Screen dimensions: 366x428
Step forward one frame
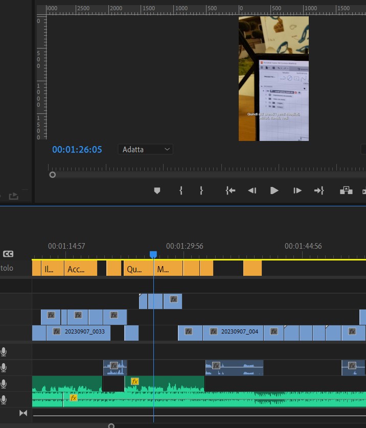[297, 191]
